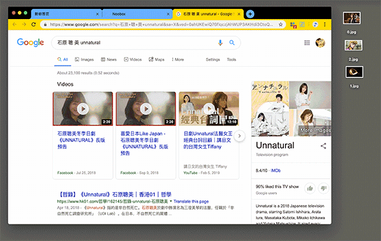Click Translate this page link
Screen dimensions: 381x241
pyautogui.click(x=191, y=202)
